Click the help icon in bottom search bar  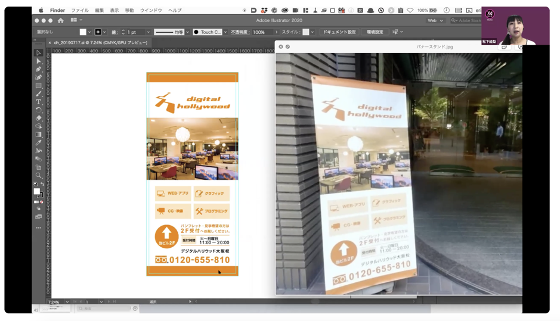pyautogui.click(x=135, y=308)
